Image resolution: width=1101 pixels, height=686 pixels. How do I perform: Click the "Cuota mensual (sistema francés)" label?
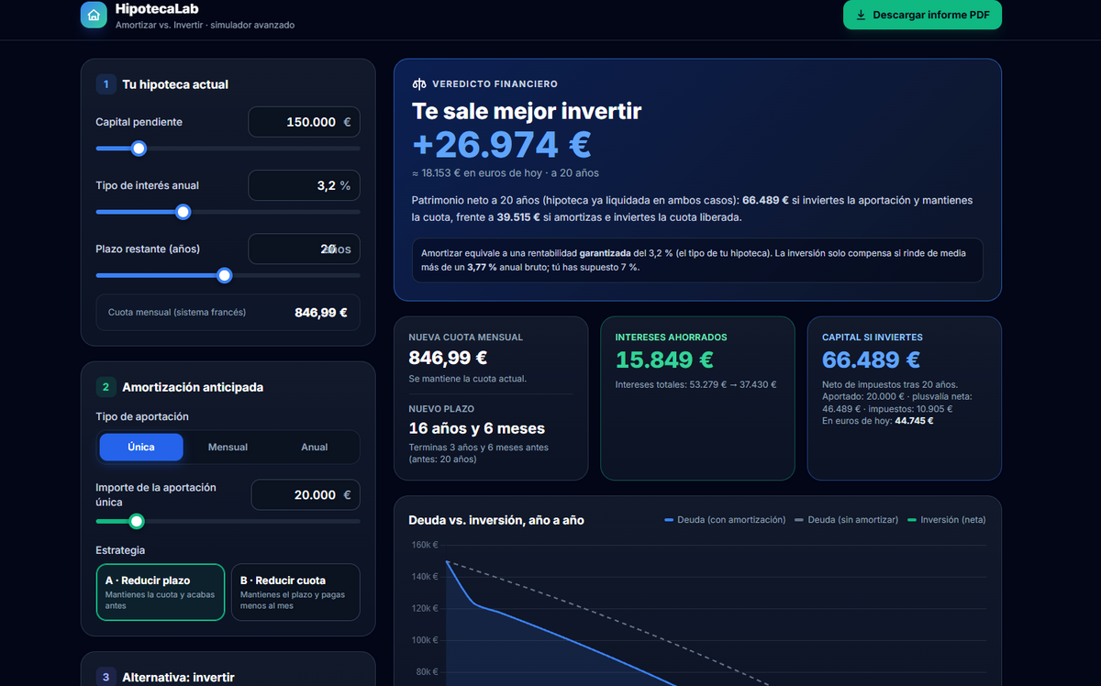pos(177,313)
